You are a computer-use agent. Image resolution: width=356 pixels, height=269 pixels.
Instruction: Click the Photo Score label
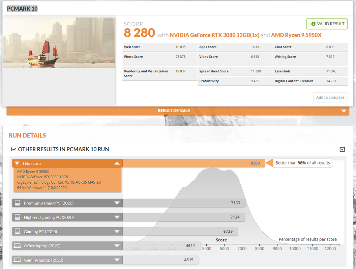[x=133, y=56]
